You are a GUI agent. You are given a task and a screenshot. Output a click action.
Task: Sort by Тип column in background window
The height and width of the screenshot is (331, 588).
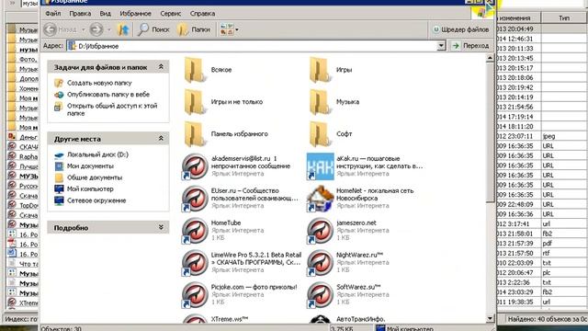tap(564, 17)
